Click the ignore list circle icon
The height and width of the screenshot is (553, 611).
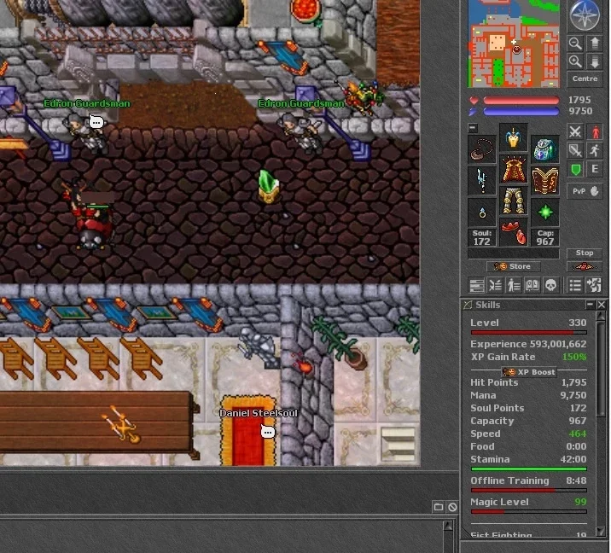pos(452,507)
